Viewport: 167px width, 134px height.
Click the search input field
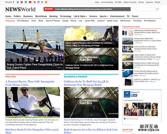(145, 9)
